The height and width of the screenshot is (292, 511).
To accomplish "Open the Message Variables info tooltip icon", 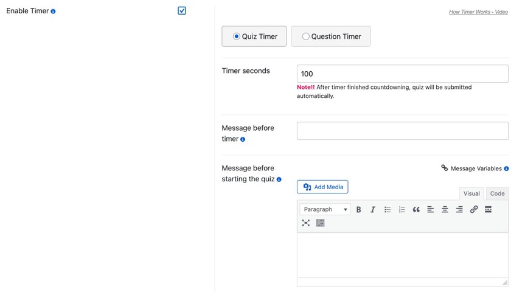I will point(506,169).
